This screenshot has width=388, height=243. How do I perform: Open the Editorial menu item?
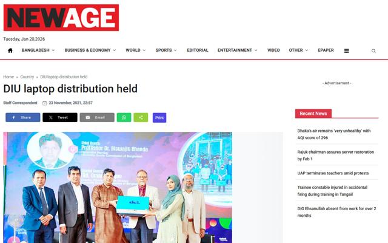[198, 50]
